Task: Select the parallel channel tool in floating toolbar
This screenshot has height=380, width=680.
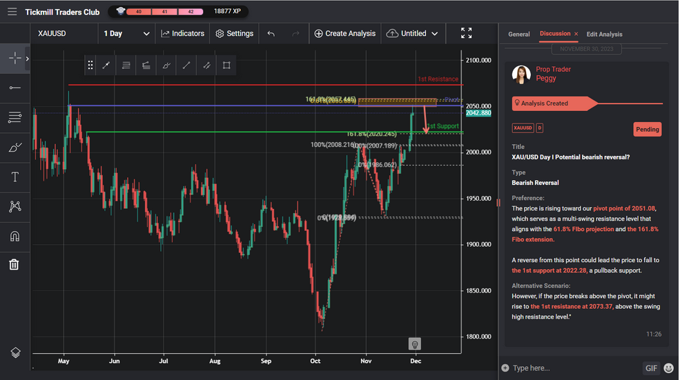Action: pyautogui.click(x=206, y=66)
